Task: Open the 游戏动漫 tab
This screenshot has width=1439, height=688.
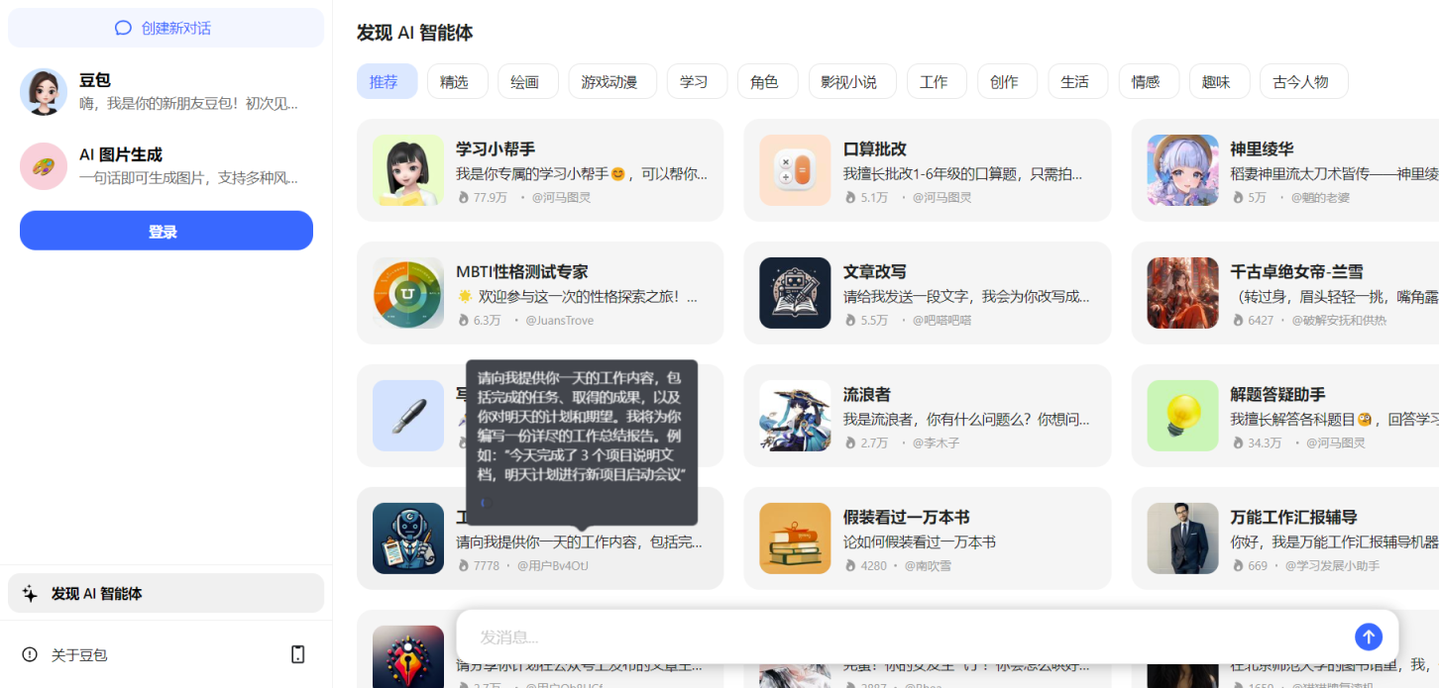Action: (611, 81)
